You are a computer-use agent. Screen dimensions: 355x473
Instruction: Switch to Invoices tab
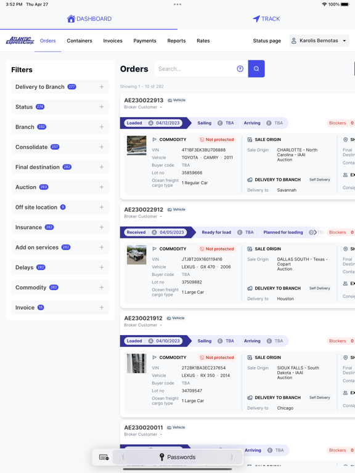point(113,41)
